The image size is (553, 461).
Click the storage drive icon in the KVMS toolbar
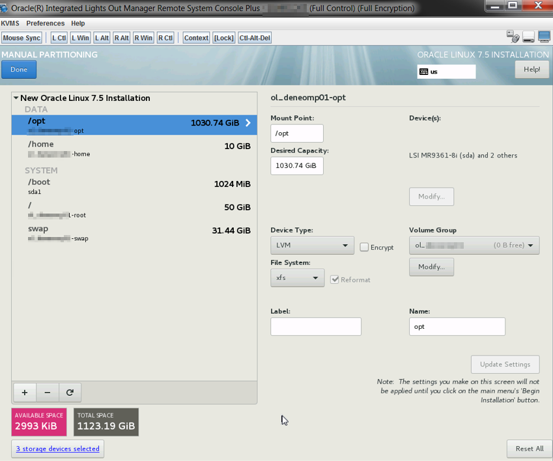click(529, 36)
